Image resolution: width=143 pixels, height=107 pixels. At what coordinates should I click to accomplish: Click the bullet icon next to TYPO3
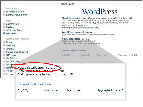pos(4,71)
